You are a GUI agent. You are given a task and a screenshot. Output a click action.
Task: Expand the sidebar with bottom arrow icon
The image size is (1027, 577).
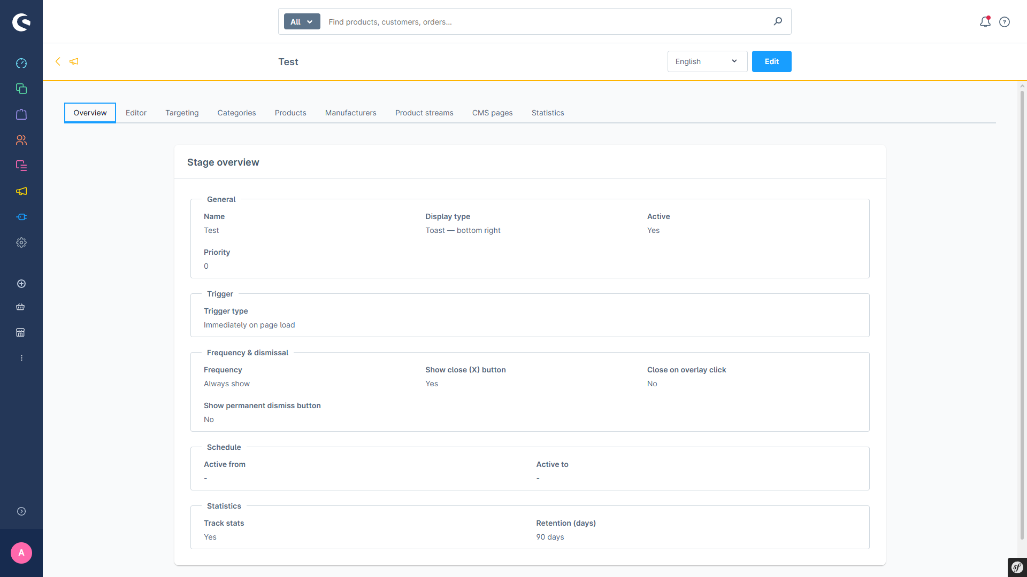tap(21, 511)
